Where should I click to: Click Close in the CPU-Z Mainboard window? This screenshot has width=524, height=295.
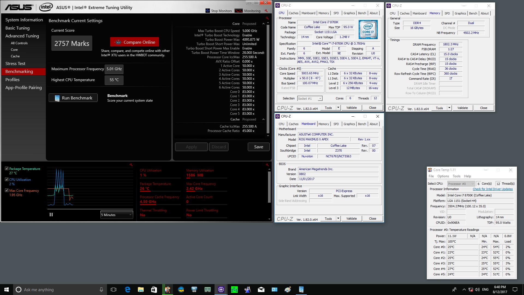point(373,219)
